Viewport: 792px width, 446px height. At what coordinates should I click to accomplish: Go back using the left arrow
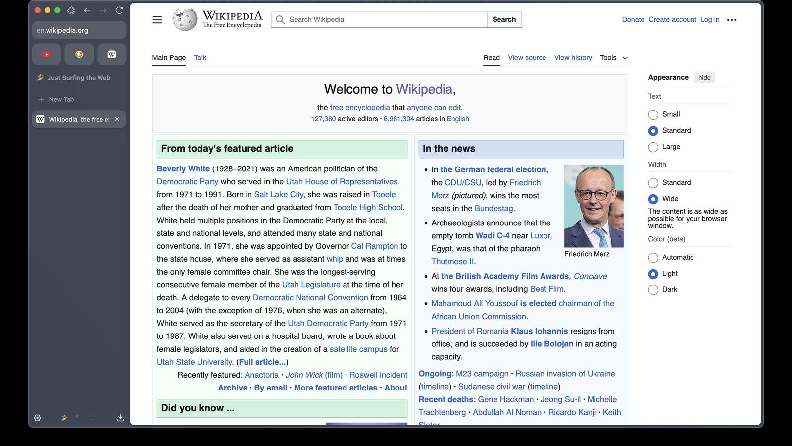(x=87, y=10)
